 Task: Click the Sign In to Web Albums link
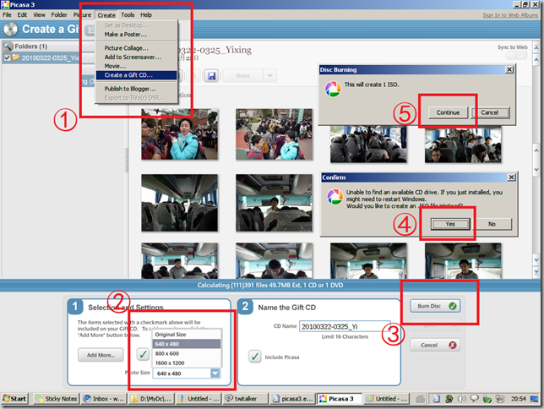(510, 15)
